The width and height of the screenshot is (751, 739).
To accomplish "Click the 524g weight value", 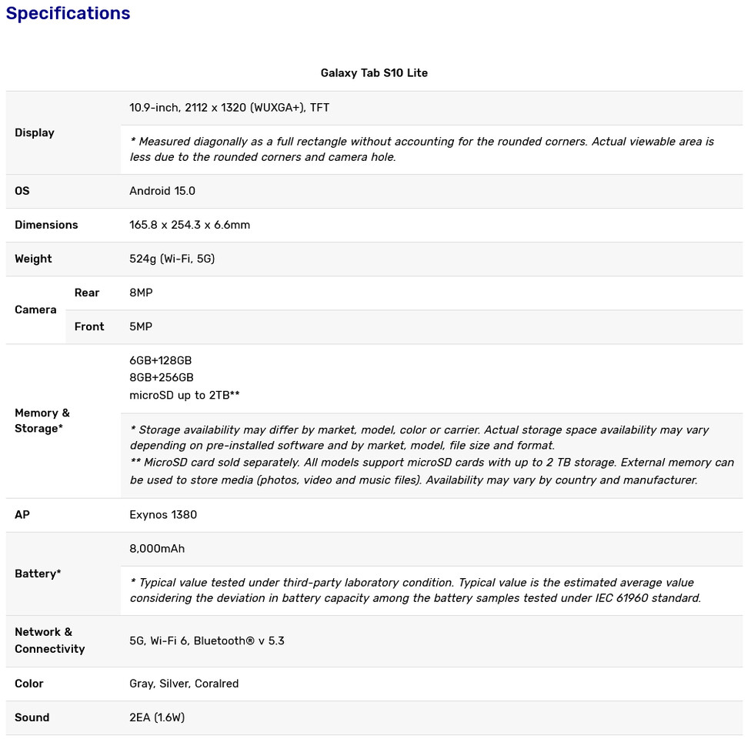I will click(172, 259).
